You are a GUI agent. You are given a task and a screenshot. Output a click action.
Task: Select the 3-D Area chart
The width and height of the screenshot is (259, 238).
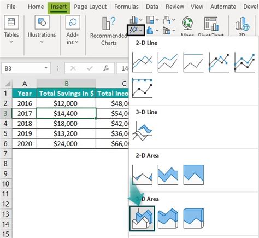click(x=142, y=218)
